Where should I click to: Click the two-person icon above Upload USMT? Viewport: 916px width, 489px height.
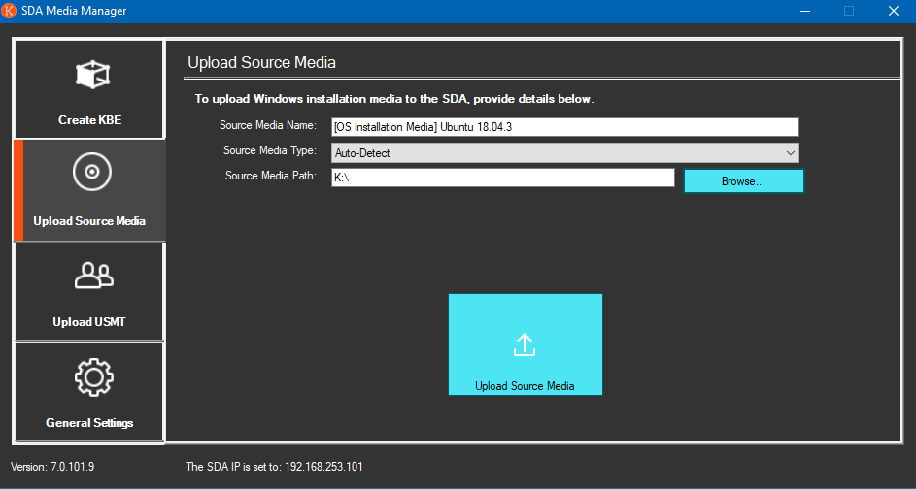coord(93,276)
